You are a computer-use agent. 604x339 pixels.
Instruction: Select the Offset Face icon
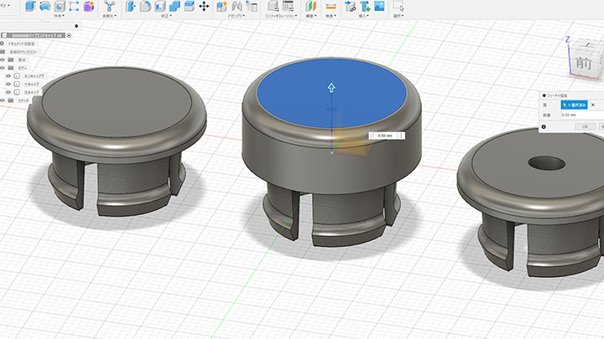189,6
